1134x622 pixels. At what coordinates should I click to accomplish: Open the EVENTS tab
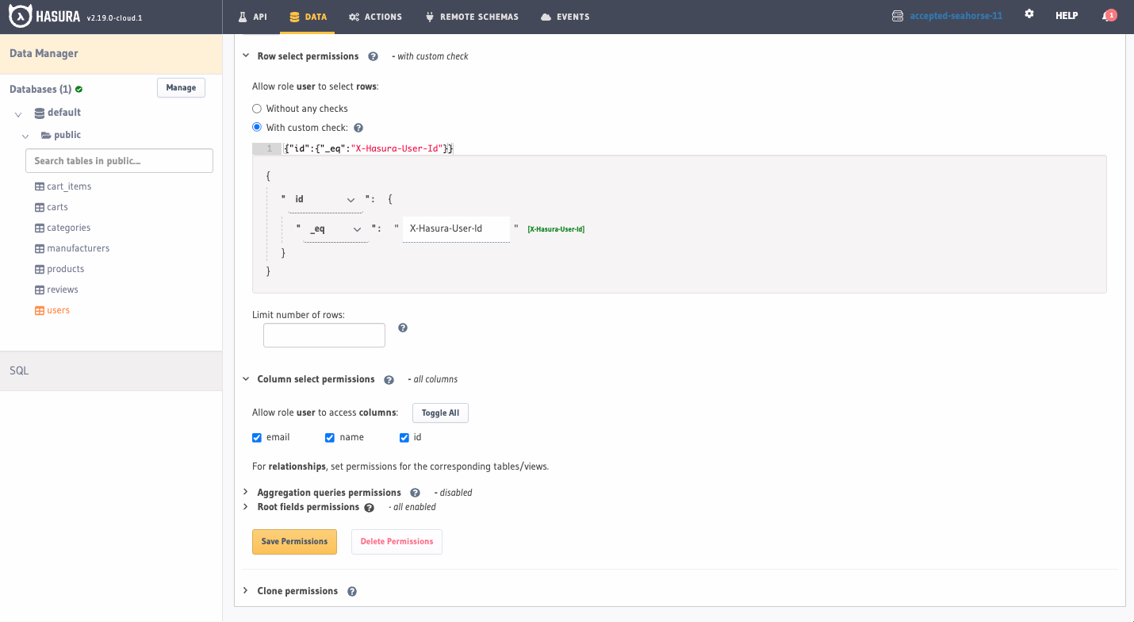pos(565,16)
